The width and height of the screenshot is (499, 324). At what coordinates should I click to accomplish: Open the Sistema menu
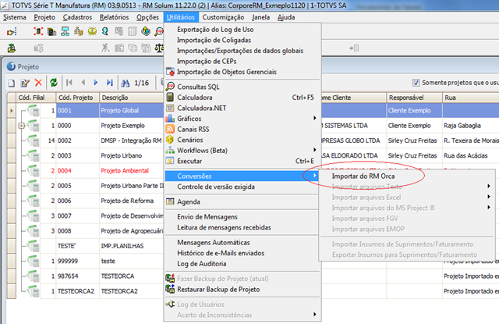point(15,17)
